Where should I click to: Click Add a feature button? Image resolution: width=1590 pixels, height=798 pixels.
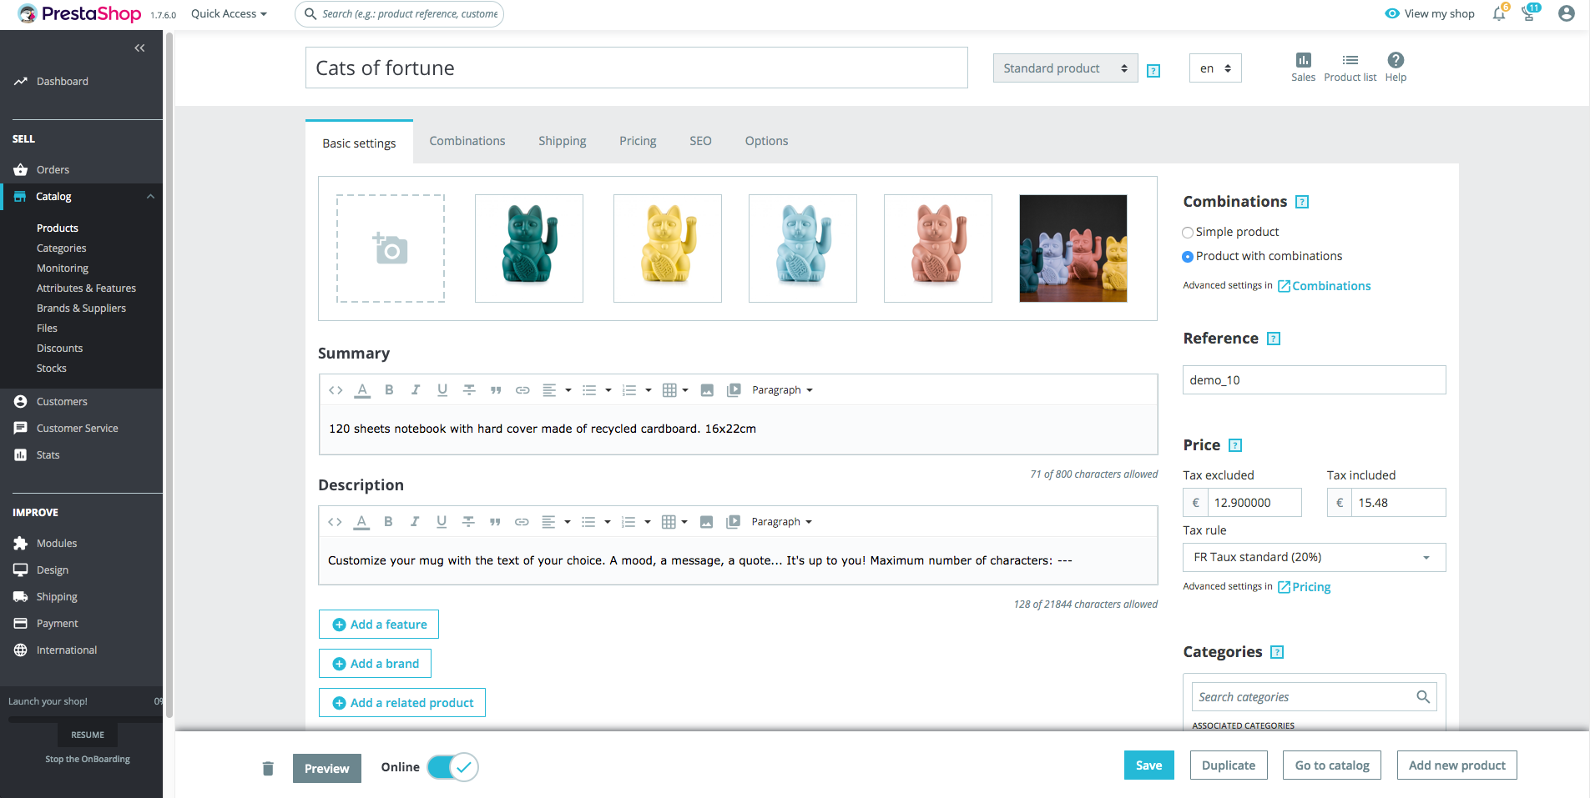pyautogui.click(x=379, y=625)
